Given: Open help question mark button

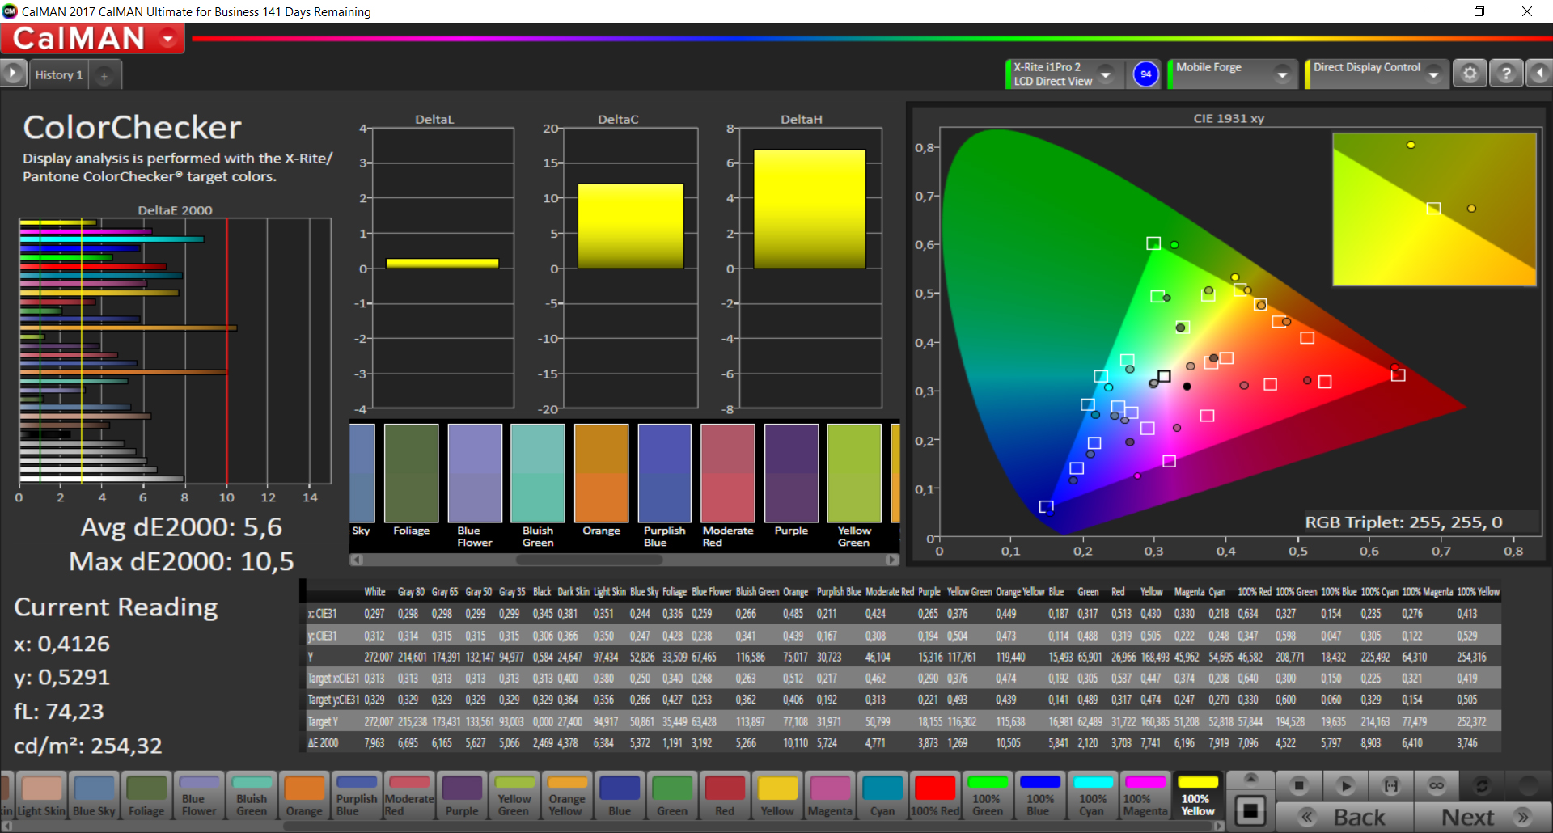Looking at the screenshot, I should click(1505, 74).
